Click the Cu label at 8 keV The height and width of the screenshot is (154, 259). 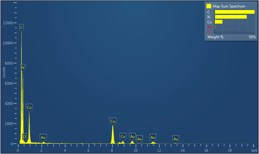pyautogui.click(x=113, y=121)
